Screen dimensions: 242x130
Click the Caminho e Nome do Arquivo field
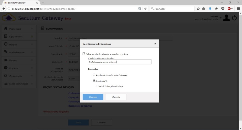point(120,62)
